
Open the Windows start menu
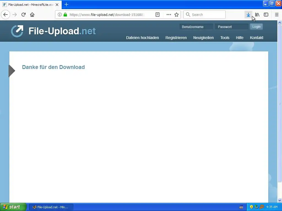coord(13,207)
